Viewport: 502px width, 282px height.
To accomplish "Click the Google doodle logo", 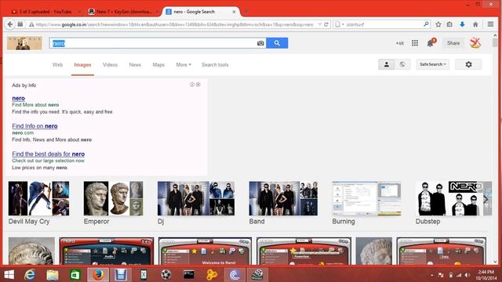I will (x=24, y=43).
